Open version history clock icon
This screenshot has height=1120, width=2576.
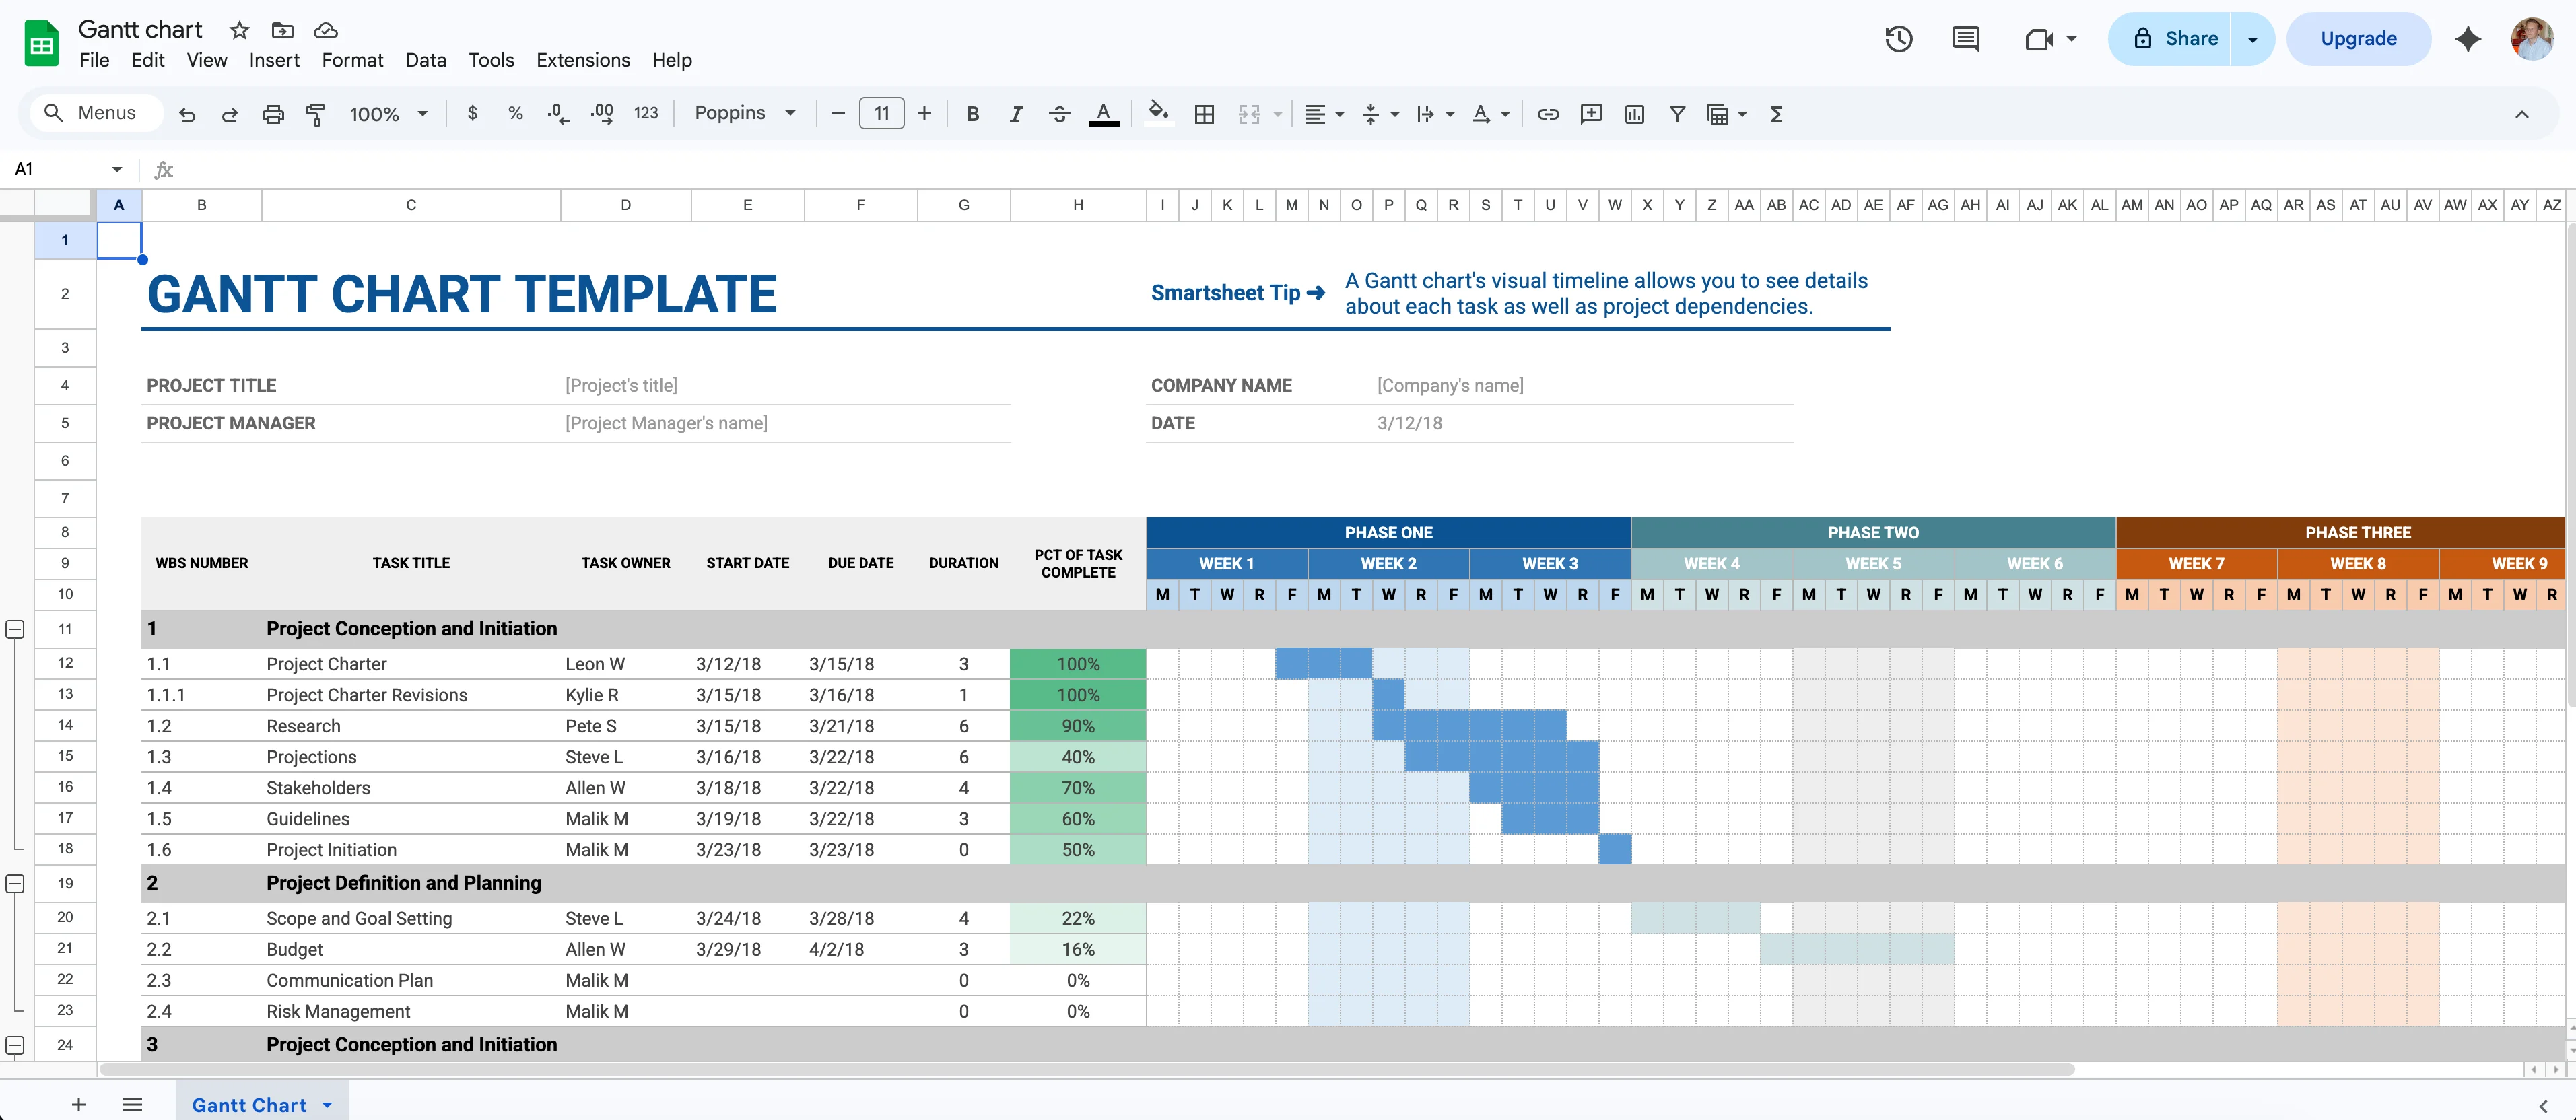[1898, 39]
